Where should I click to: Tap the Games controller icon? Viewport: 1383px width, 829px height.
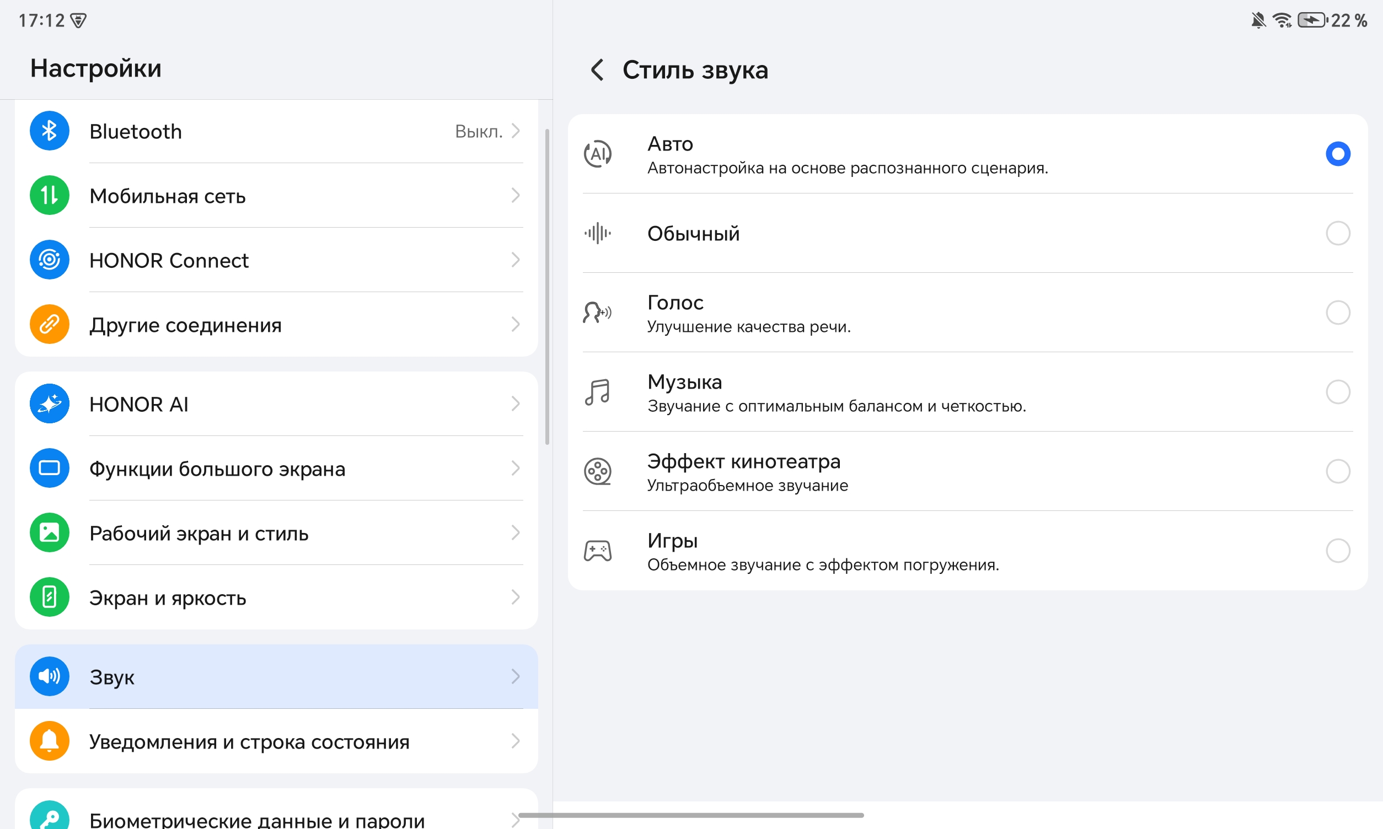tap(597, 551)
